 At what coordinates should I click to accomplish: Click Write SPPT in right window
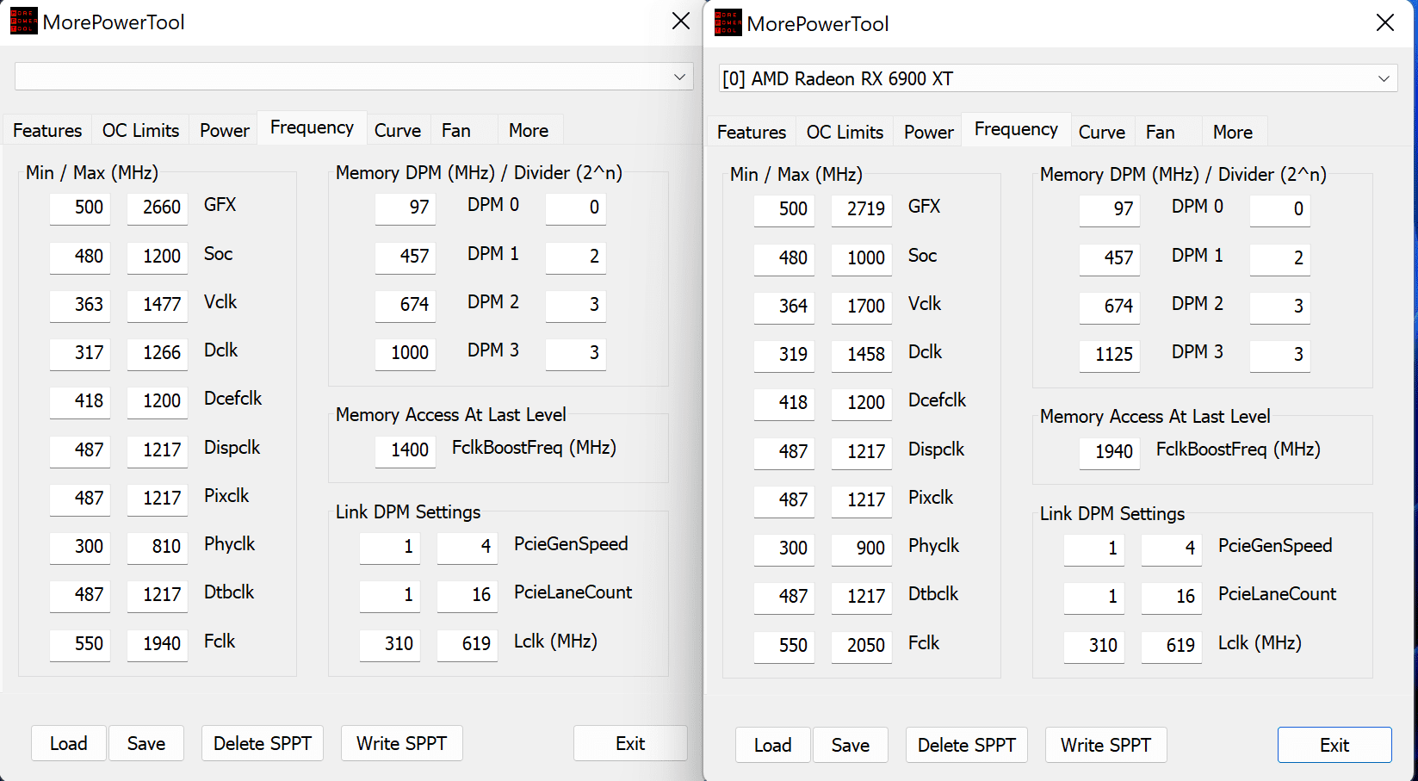1106,745
